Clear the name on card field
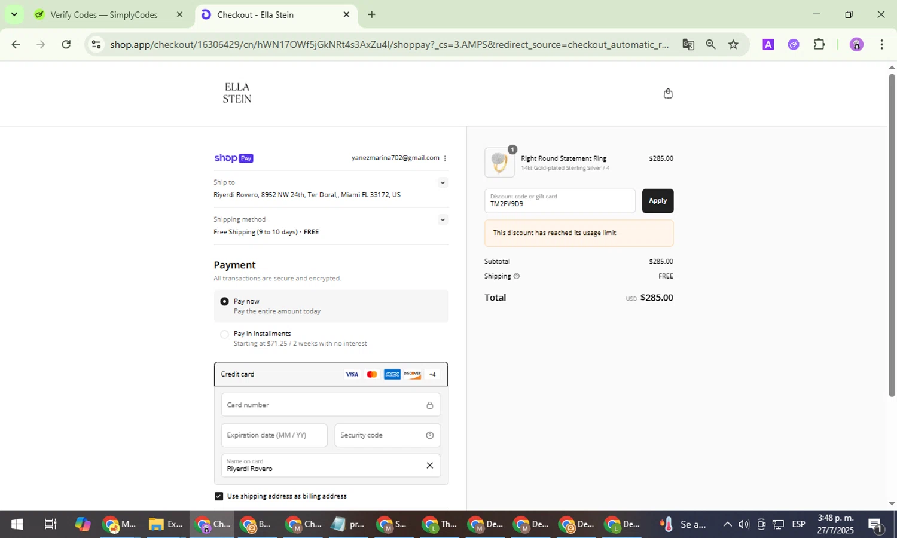The image size is (897, 538). pos(429,466)
